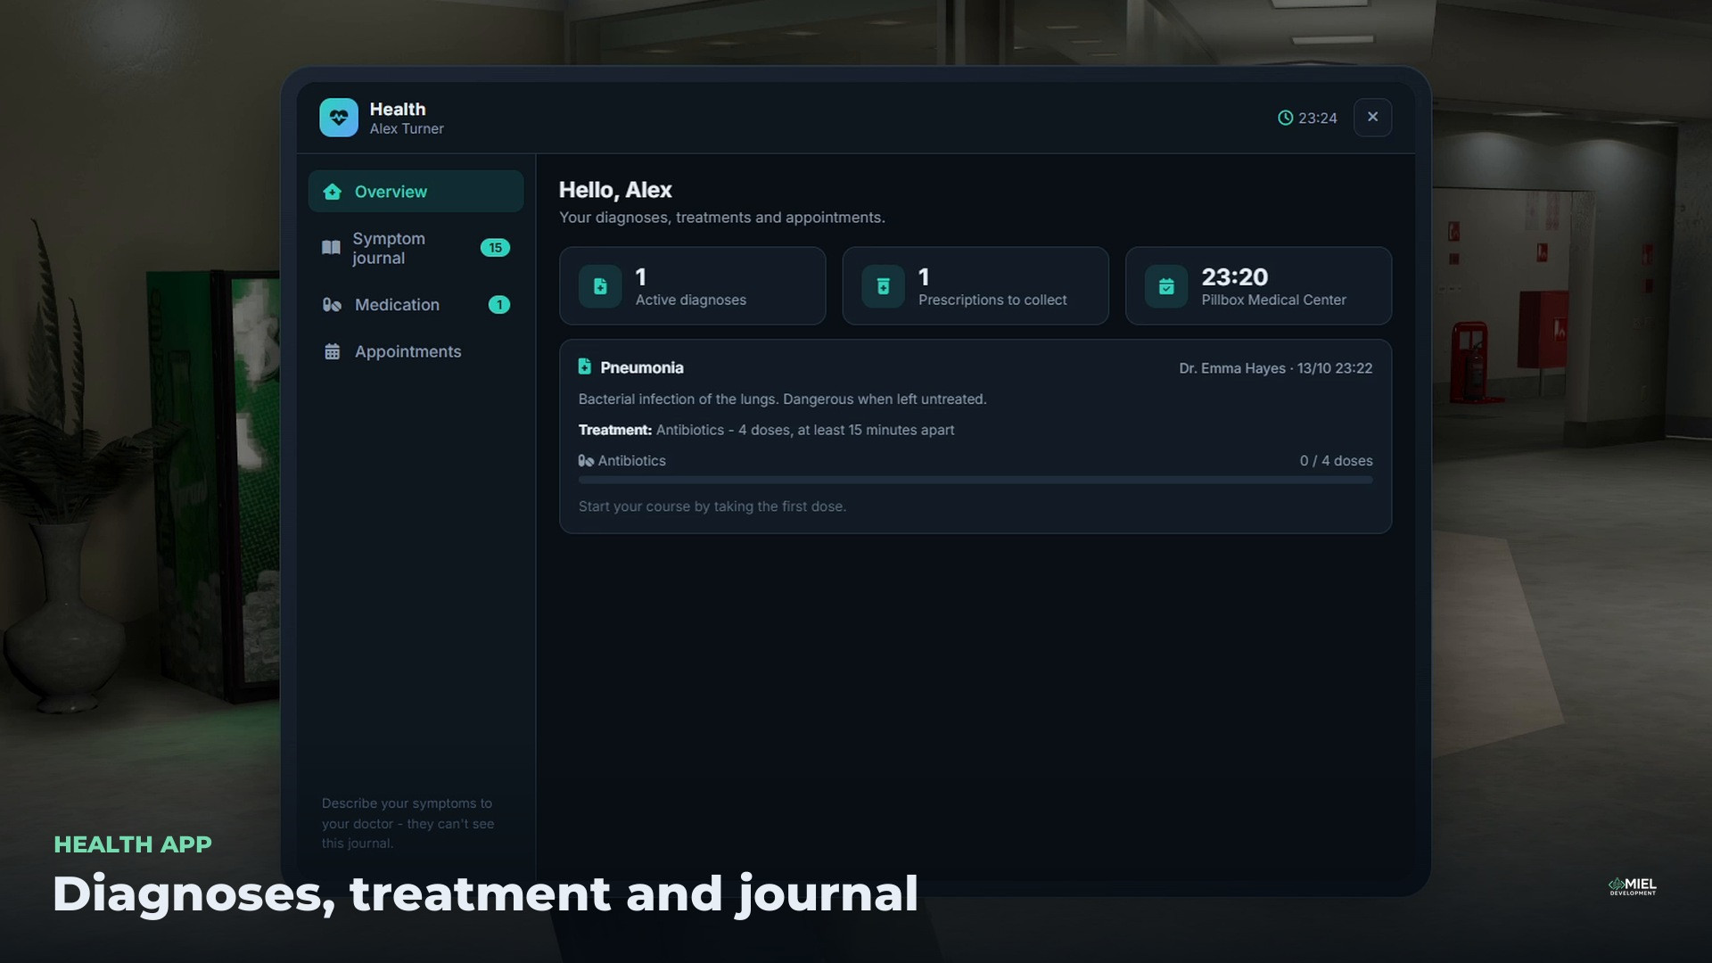Screen dimensions: 1712x963
Task: Close the Health app window
Action: pyautogui.click(x=1372, y=117)
